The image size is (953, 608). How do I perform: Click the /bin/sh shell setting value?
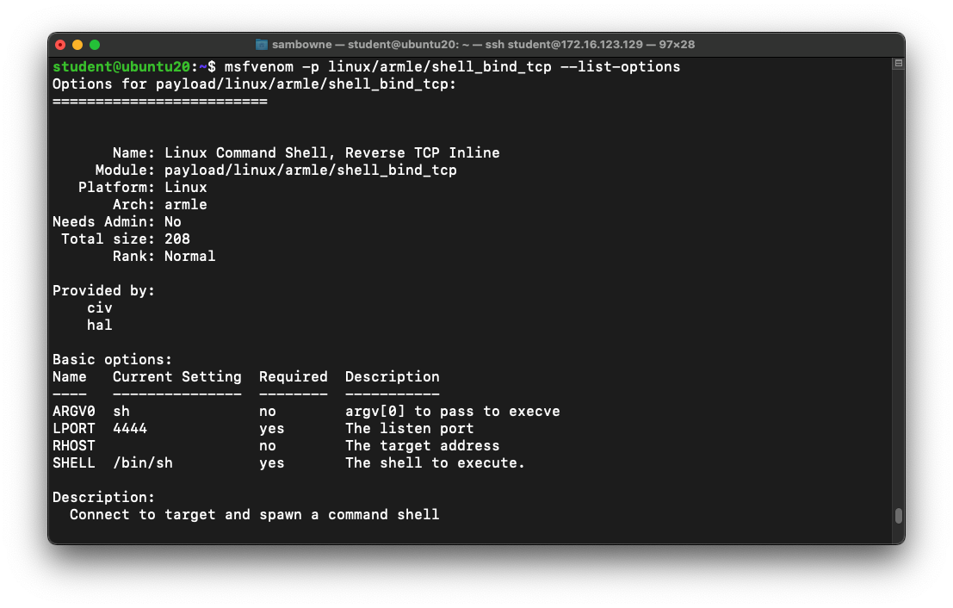pyautogui.click(x=143, y=463)
